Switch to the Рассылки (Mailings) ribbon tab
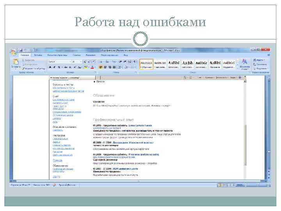The height and width of the screenshot is (211, 281). 91,55
